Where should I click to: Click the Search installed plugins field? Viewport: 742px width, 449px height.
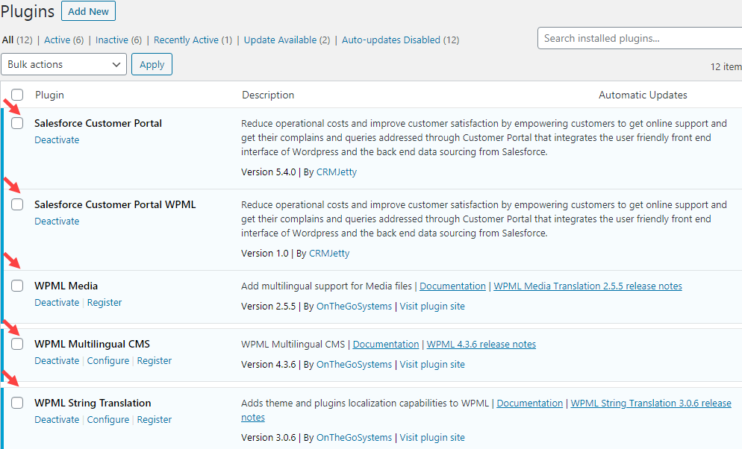tap(639, 38)
